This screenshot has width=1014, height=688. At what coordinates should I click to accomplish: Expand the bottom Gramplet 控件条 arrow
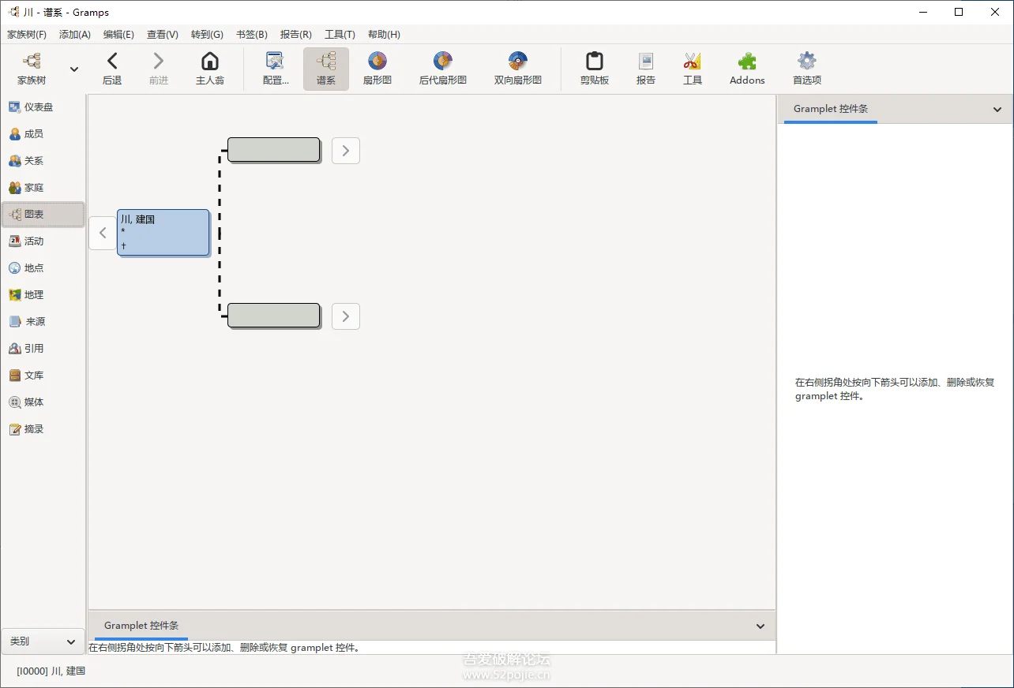click(760, 626)
